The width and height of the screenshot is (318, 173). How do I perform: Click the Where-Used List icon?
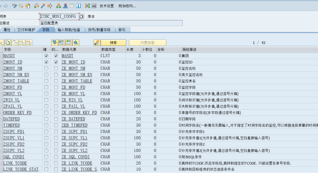pos(50,6)
